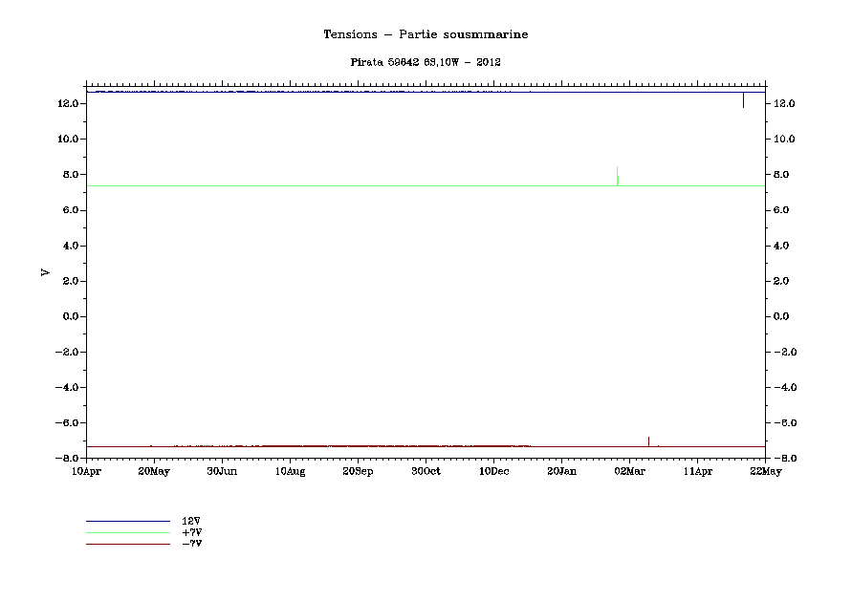This screenshot has height=602, width=852.
Task: Click the 0.0 tick on left axis
Action: point(70,316)
